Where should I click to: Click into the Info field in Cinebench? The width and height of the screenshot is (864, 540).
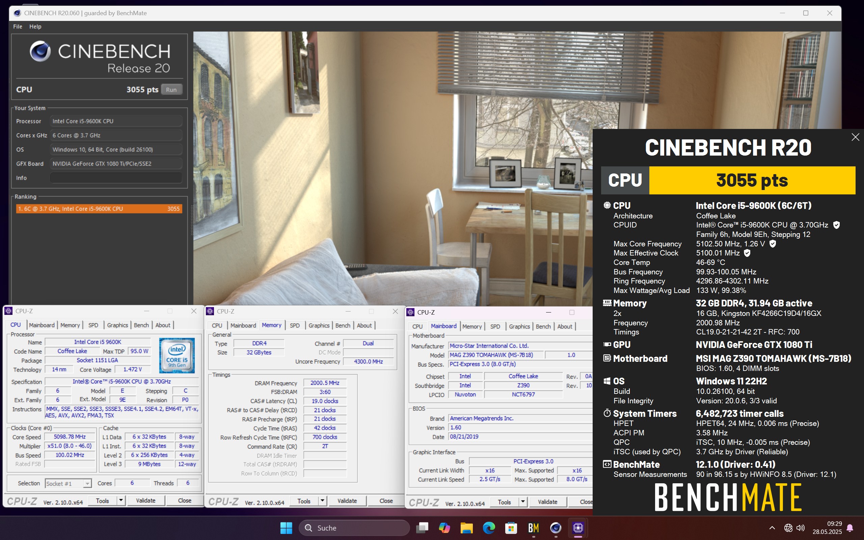pyautogui.click(x=116, y=178)
